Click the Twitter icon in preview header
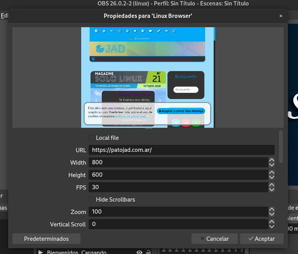Image resolution: width=298 pixels, height=254 pixels. point(135,31)
